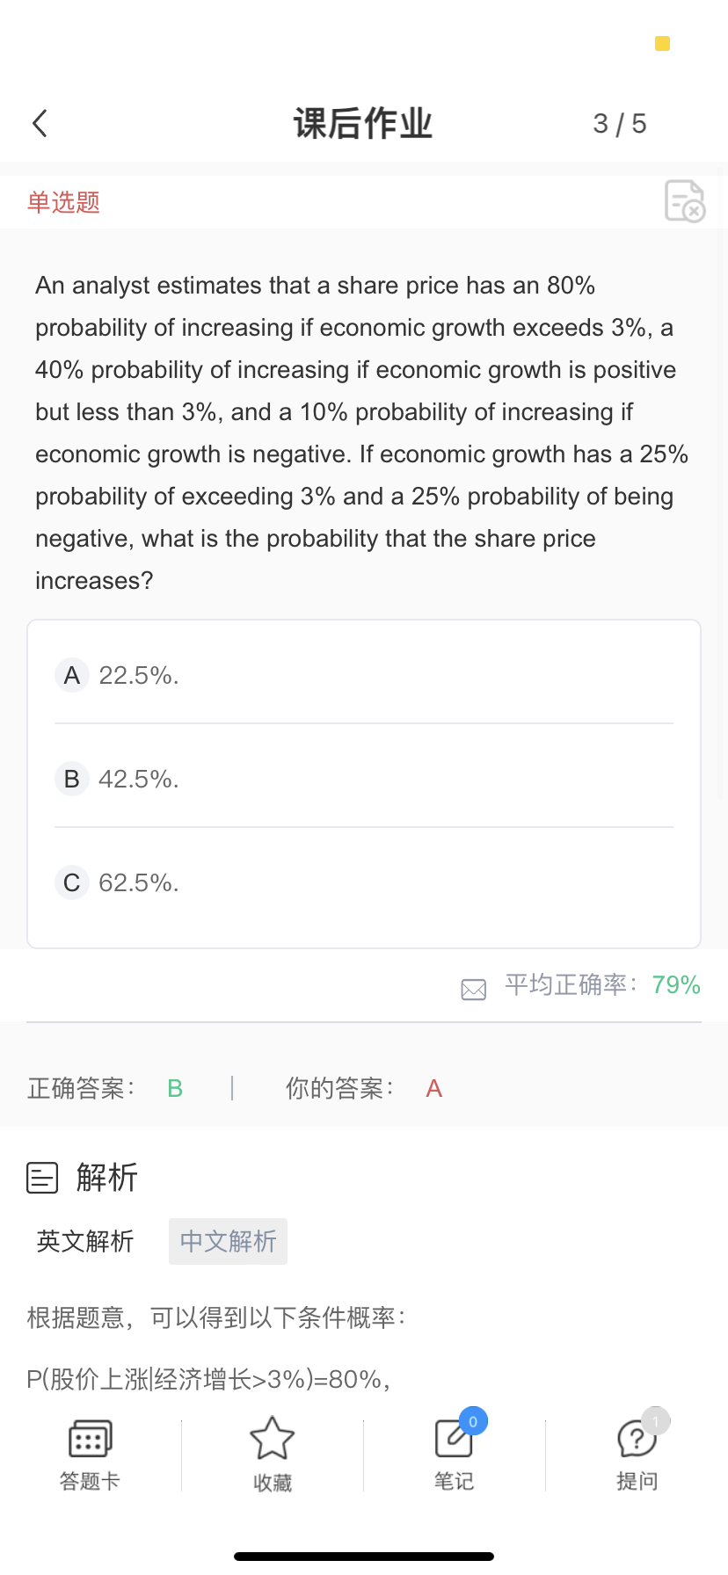The width and height of the screenshot is (728, 1575).
Task: Tap the 解析 analysis list icon
Action: [x=42, y=1178]
